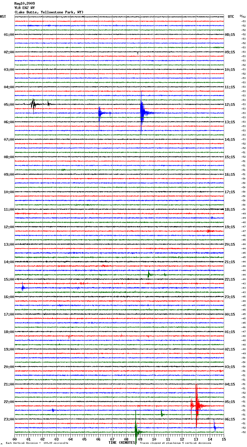This screenshot has height=447, width=247.
Task: Select the 02:00 MST row label
Action: (9, 52)
